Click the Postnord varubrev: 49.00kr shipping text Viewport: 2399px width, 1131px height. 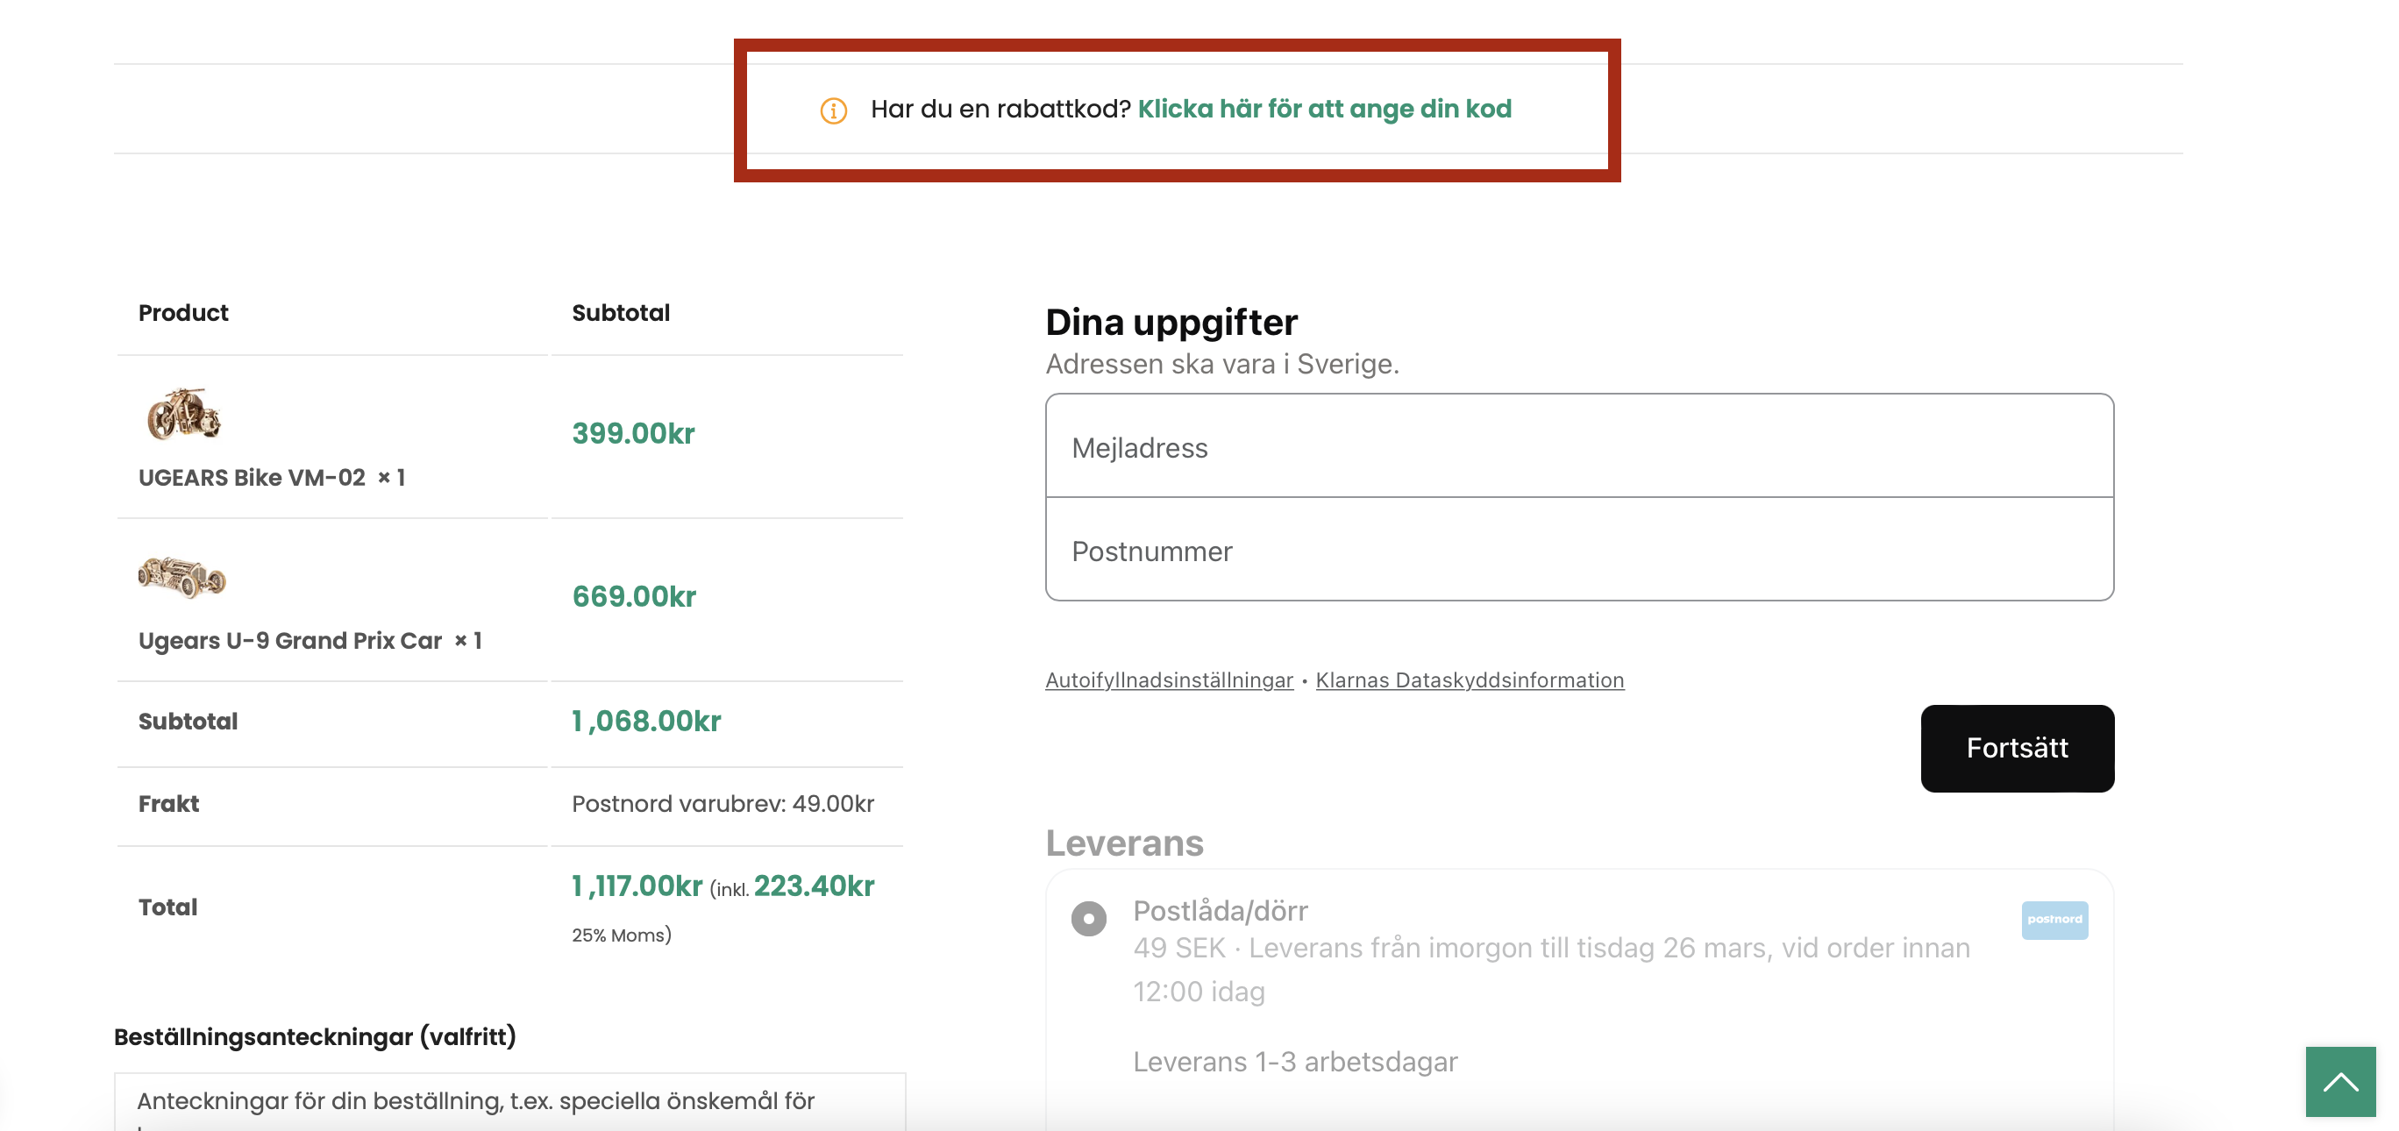tap(723, 804)
